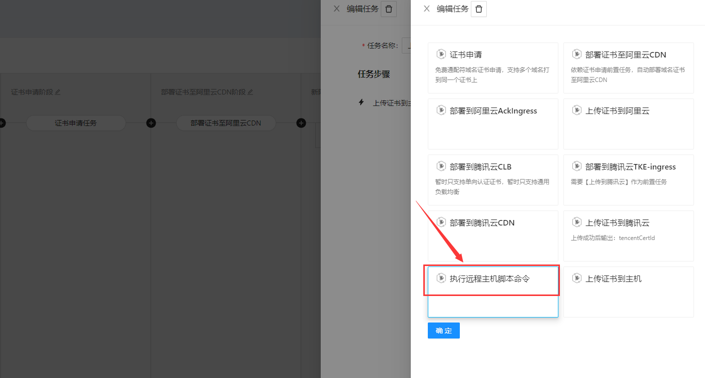The width and height of the screenshot is (705, 378).
Task: Select the 执行远程主机脚本命令 plugin card
Action: coord(492,291)
